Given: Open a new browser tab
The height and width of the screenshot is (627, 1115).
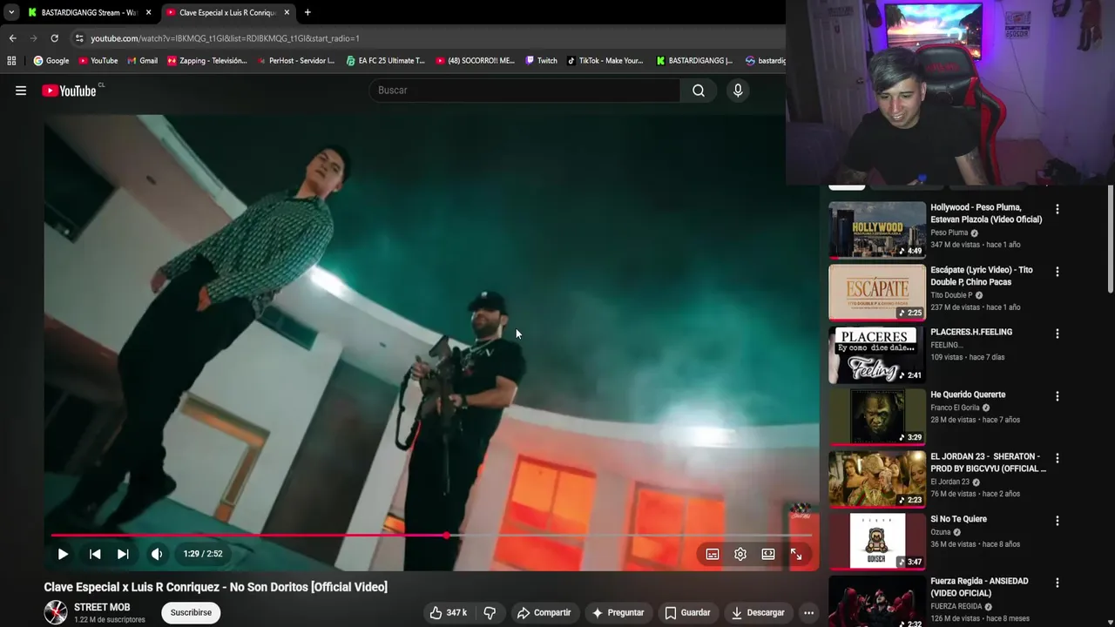Looking at the screenshot, I should coord(307,12).
